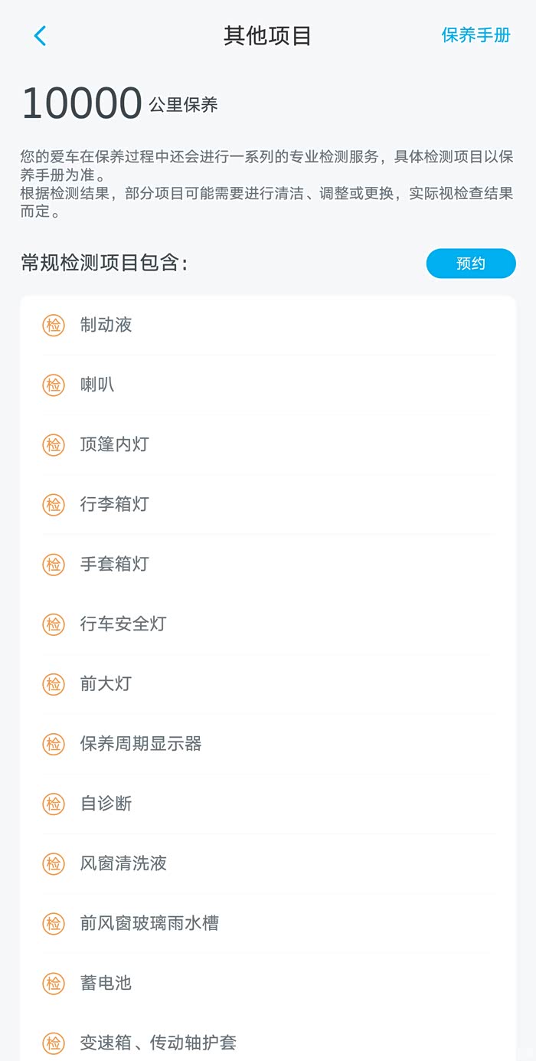536x1061 pixels.
Task: Tap the 检 icon beside 顶篷内灯
Action: tap(54, 444)
